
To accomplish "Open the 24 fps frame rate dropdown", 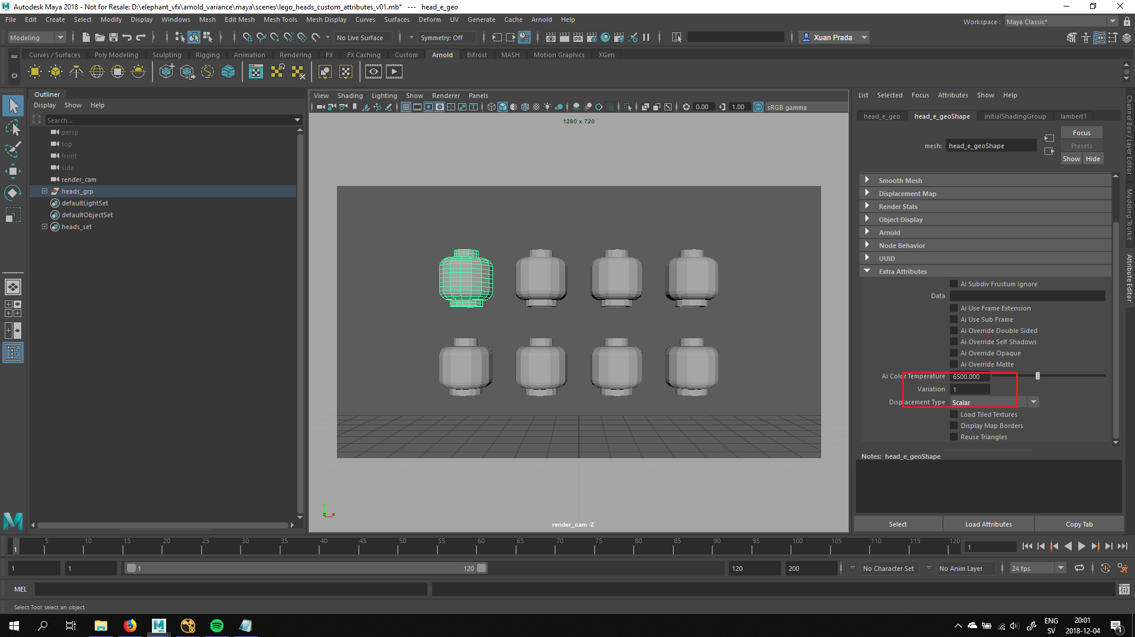I will click(1037, 569).
